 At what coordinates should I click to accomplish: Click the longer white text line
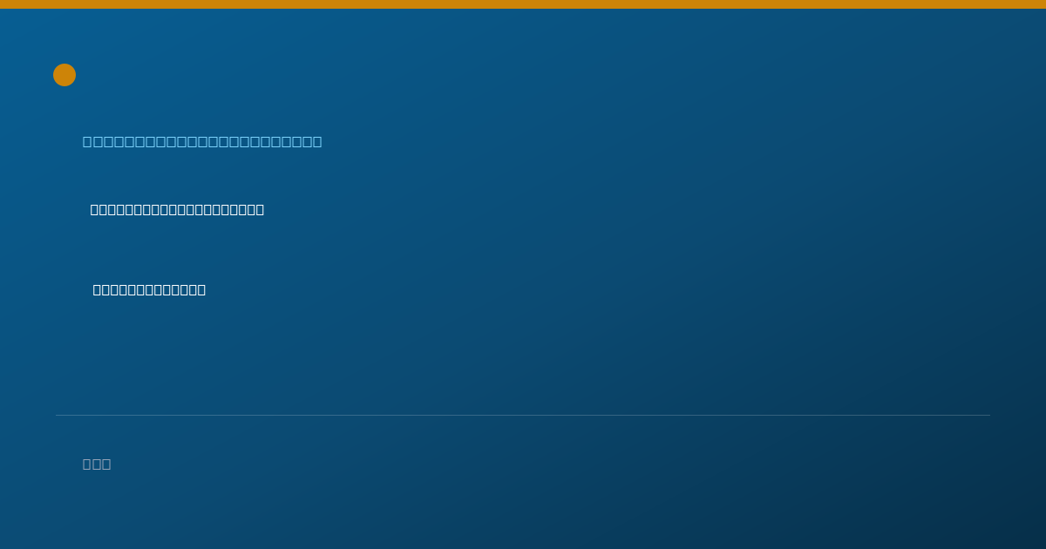(177, 209)
